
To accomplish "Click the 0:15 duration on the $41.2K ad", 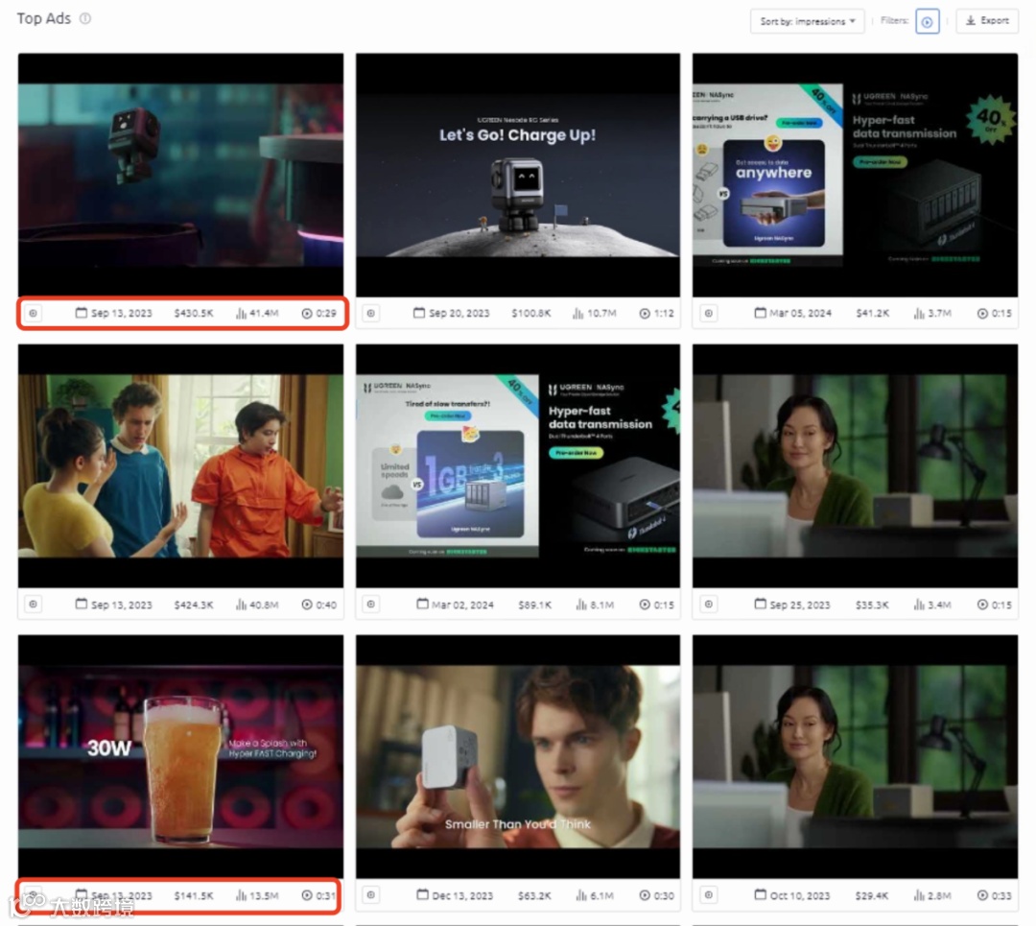I will point(1001,313).
